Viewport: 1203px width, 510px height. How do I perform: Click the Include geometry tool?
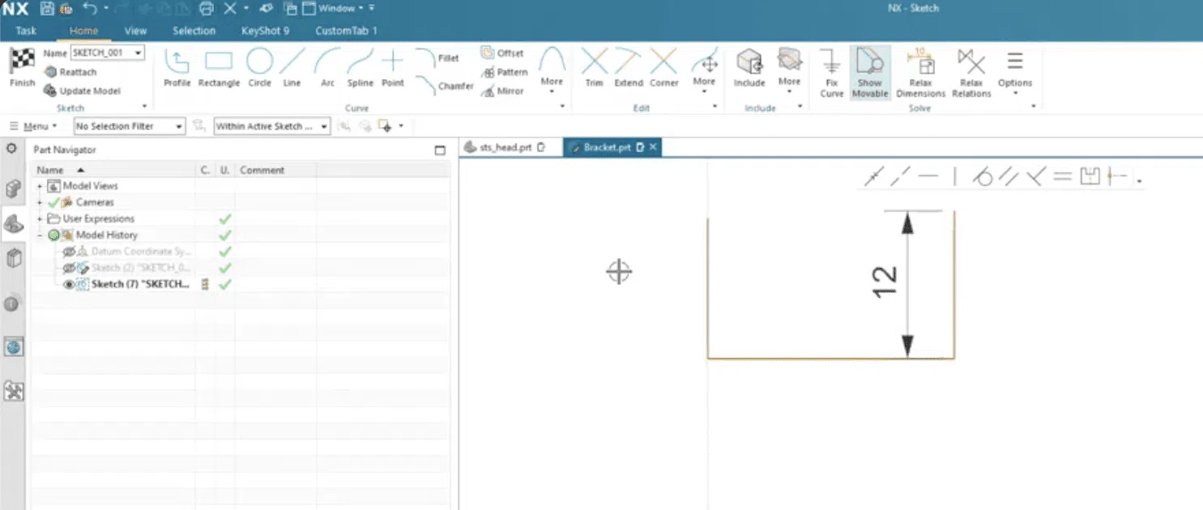[749, 68]
